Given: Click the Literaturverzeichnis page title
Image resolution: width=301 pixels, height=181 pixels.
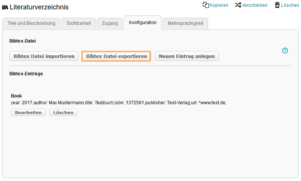Looking at the screenshot, I should pos(39,7).
